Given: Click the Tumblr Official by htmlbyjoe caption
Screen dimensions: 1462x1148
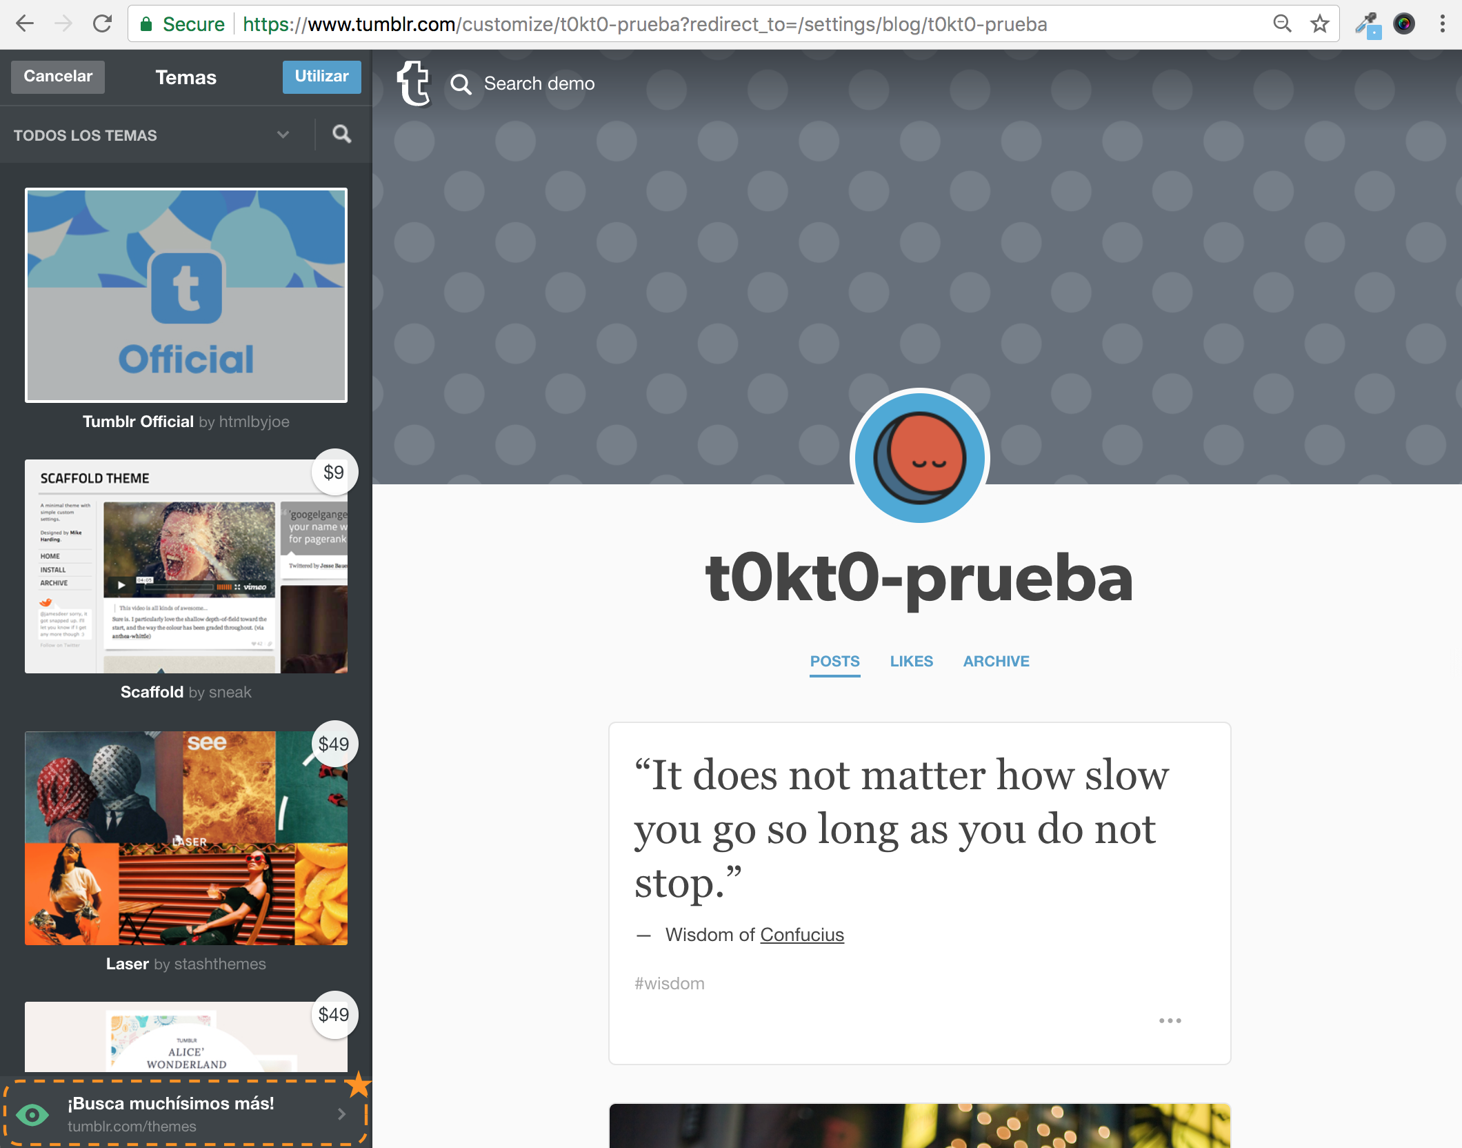Looking at the screenshot, I should click(x=186, y=422).
